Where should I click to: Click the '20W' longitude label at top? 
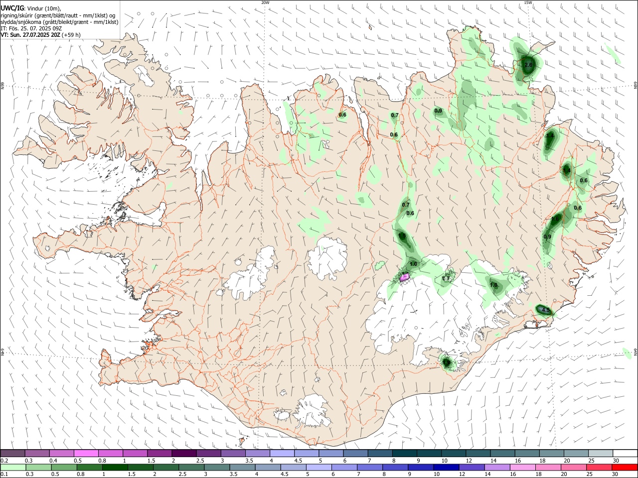point(265,2)
